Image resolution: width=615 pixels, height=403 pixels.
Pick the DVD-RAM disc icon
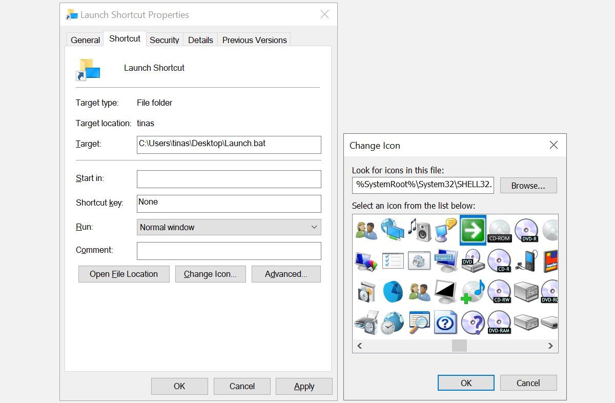coord(499,322)
